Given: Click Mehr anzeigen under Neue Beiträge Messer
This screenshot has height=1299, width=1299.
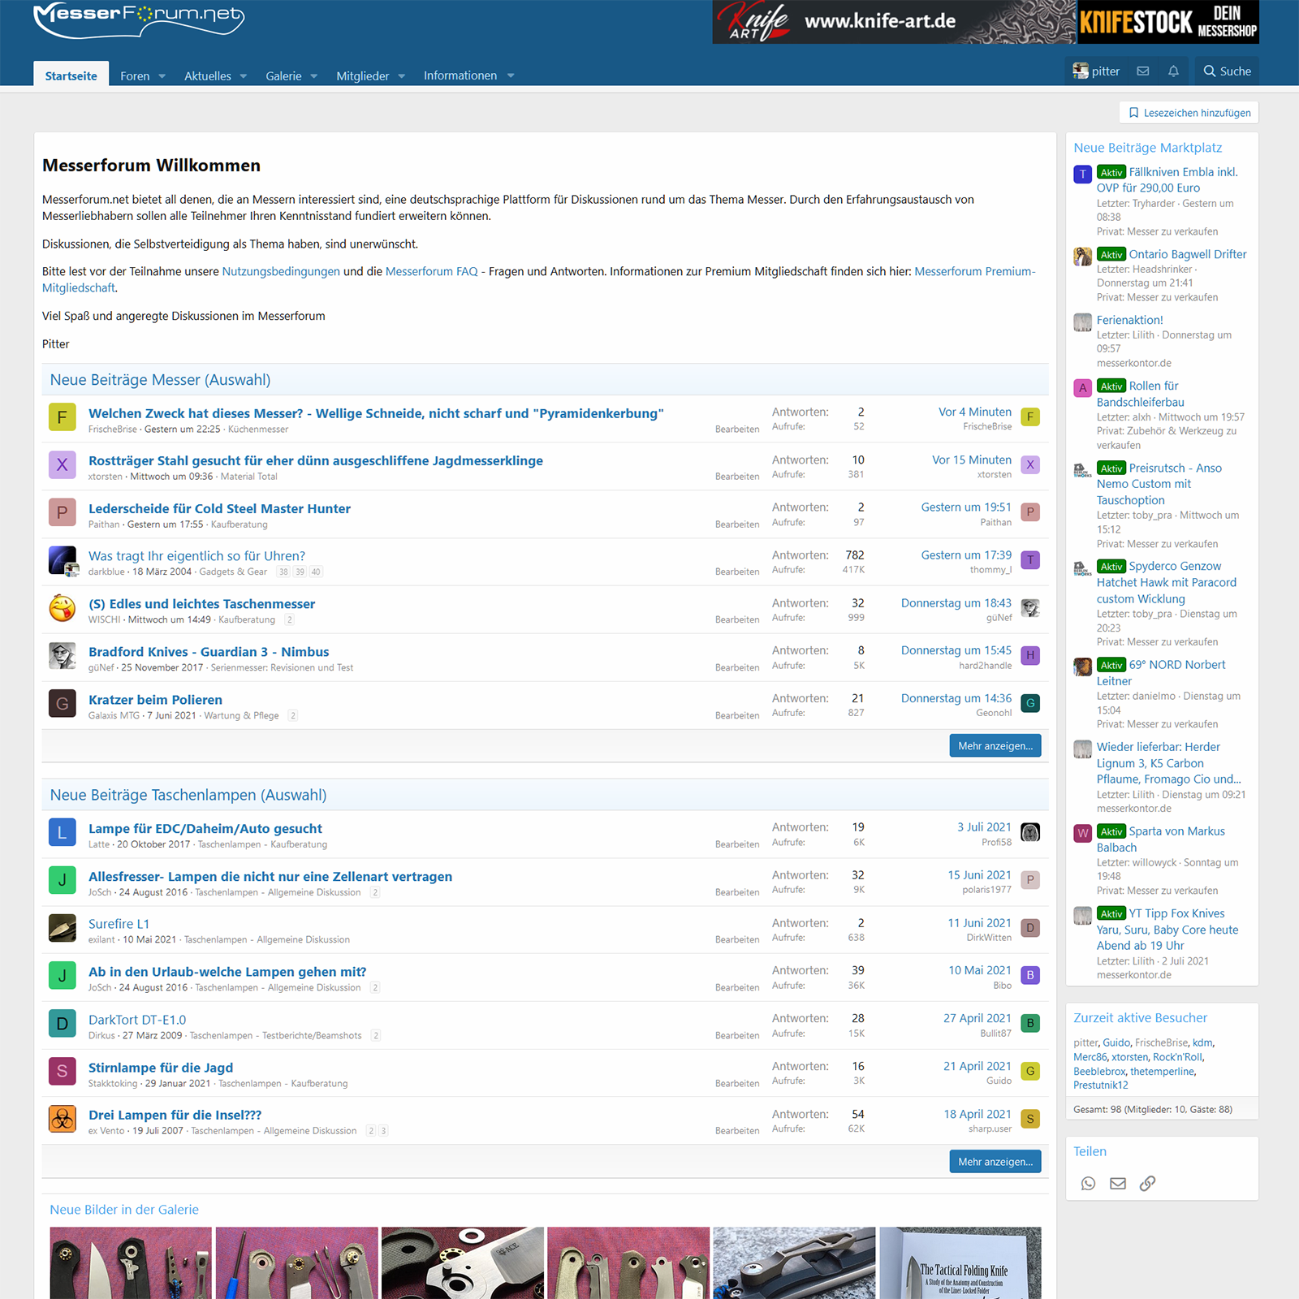Looking at the screenshot, I should [x=995, y=744].
